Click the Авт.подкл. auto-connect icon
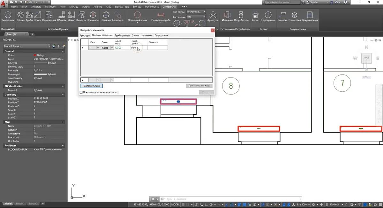 (117, 15)
